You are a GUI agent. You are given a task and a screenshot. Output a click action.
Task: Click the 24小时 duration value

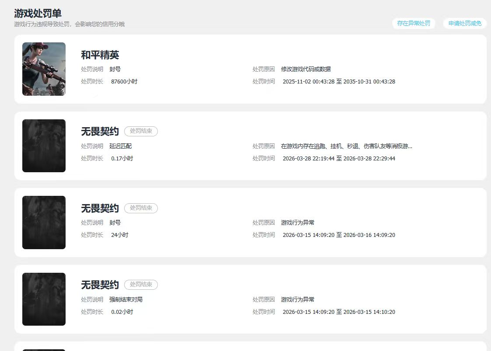[x=120, y=235]
